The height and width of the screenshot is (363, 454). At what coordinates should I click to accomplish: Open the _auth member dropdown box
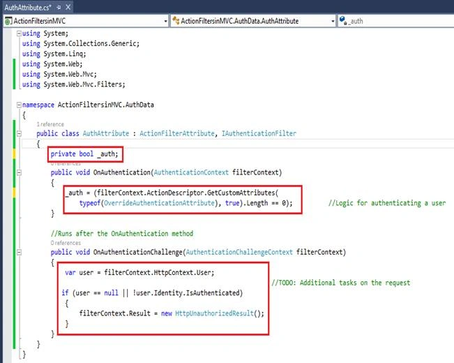tap(396, 21)
